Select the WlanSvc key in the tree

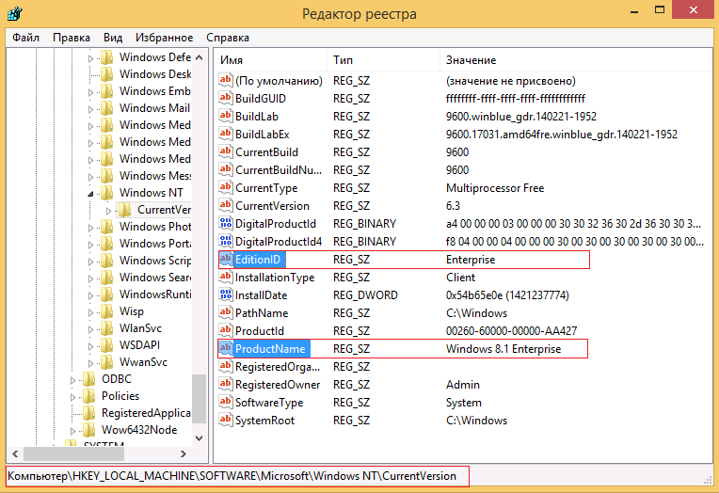pyautogui.click(x=140, y=328)
